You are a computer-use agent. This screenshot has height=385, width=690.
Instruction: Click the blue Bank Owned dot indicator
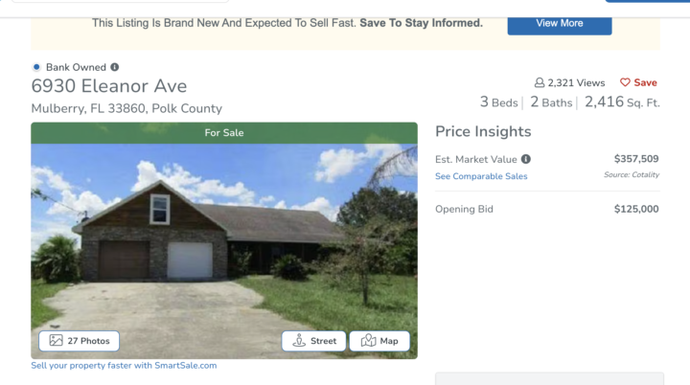36,67
